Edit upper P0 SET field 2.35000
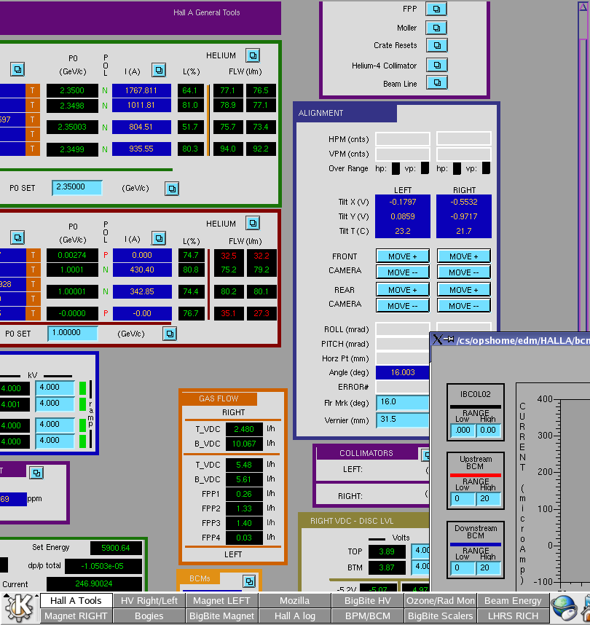Viewport: 590px width, 625px height. click(x=77, y=187)
